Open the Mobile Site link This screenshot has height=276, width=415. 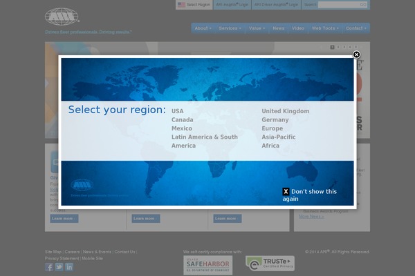click(x=92, y=259)
